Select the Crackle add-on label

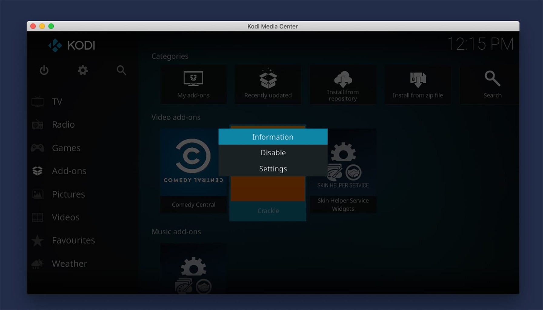click(268, 211)
